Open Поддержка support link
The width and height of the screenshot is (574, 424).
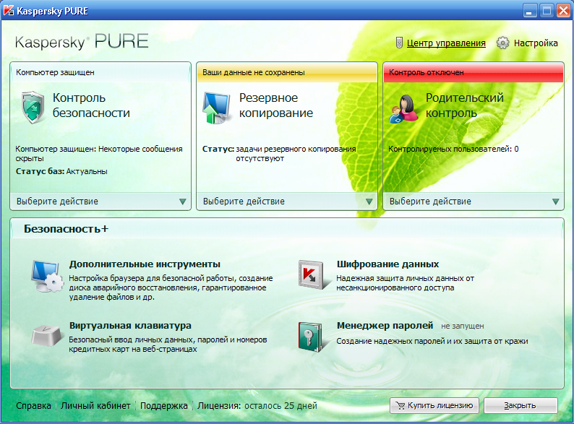[164, 406]
